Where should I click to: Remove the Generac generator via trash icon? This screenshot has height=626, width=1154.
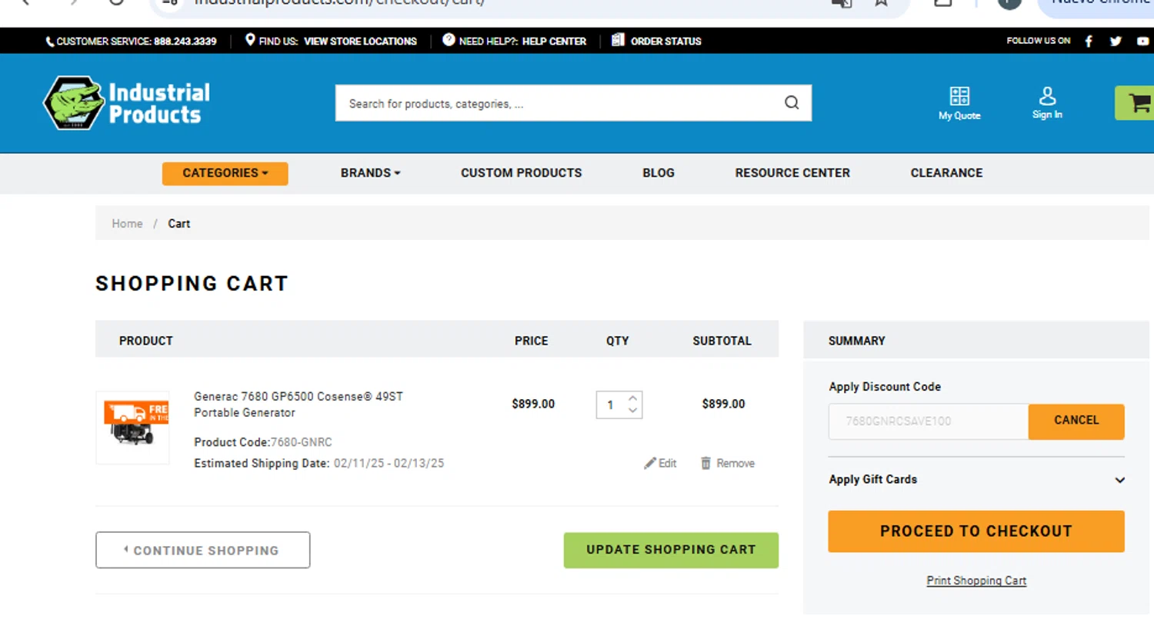pyautogui.click(x=705, y=463)
